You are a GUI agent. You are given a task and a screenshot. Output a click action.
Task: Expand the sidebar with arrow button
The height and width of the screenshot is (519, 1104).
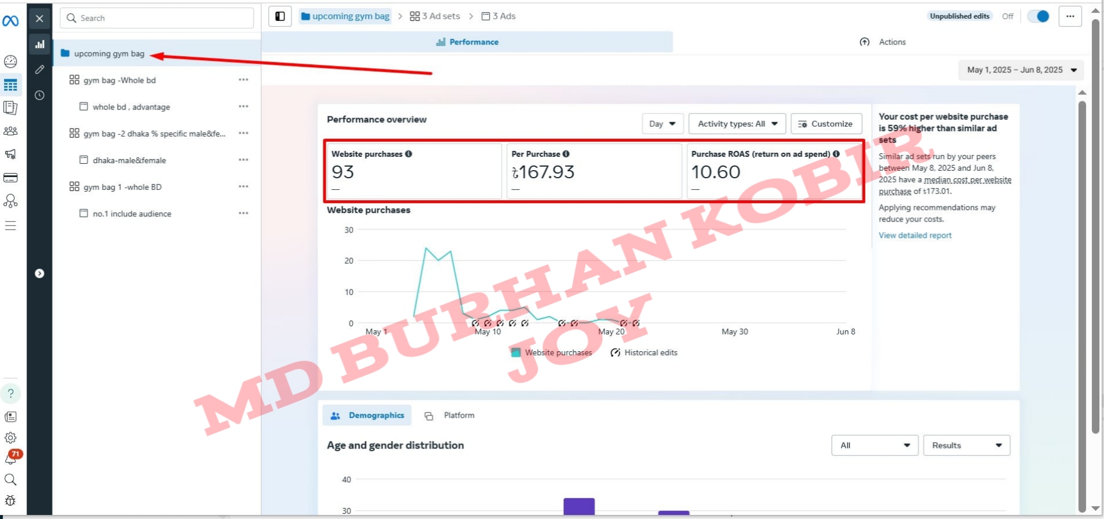39,274
